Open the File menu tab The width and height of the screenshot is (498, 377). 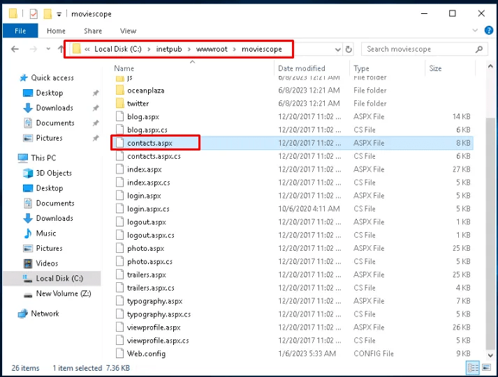[20, 31]
